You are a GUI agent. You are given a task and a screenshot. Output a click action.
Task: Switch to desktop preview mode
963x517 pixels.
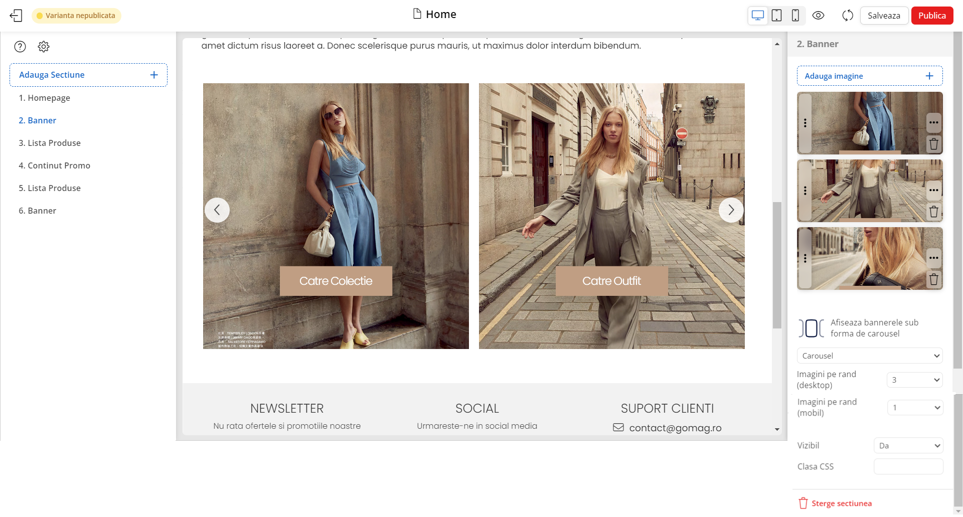point(758,16)
